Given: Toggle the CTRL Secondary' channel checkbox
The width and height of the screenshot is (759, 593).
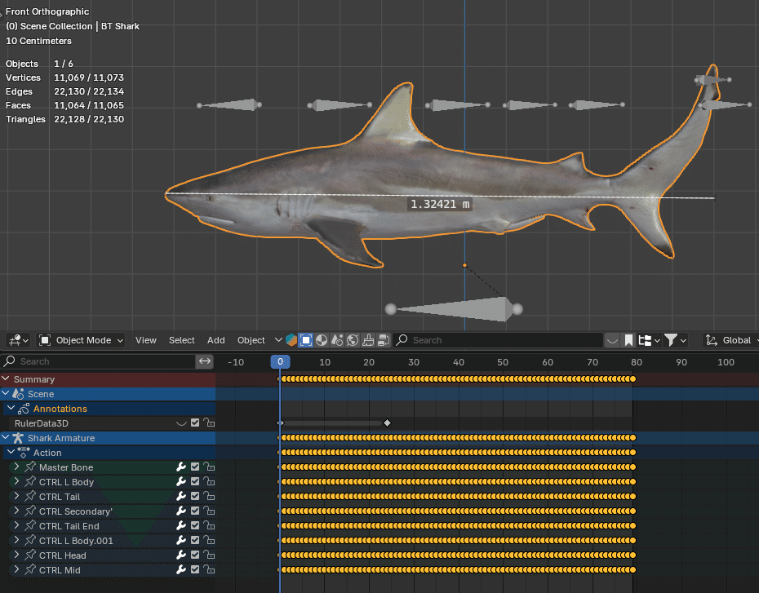Looking at the screenshot, I should 195,511.
